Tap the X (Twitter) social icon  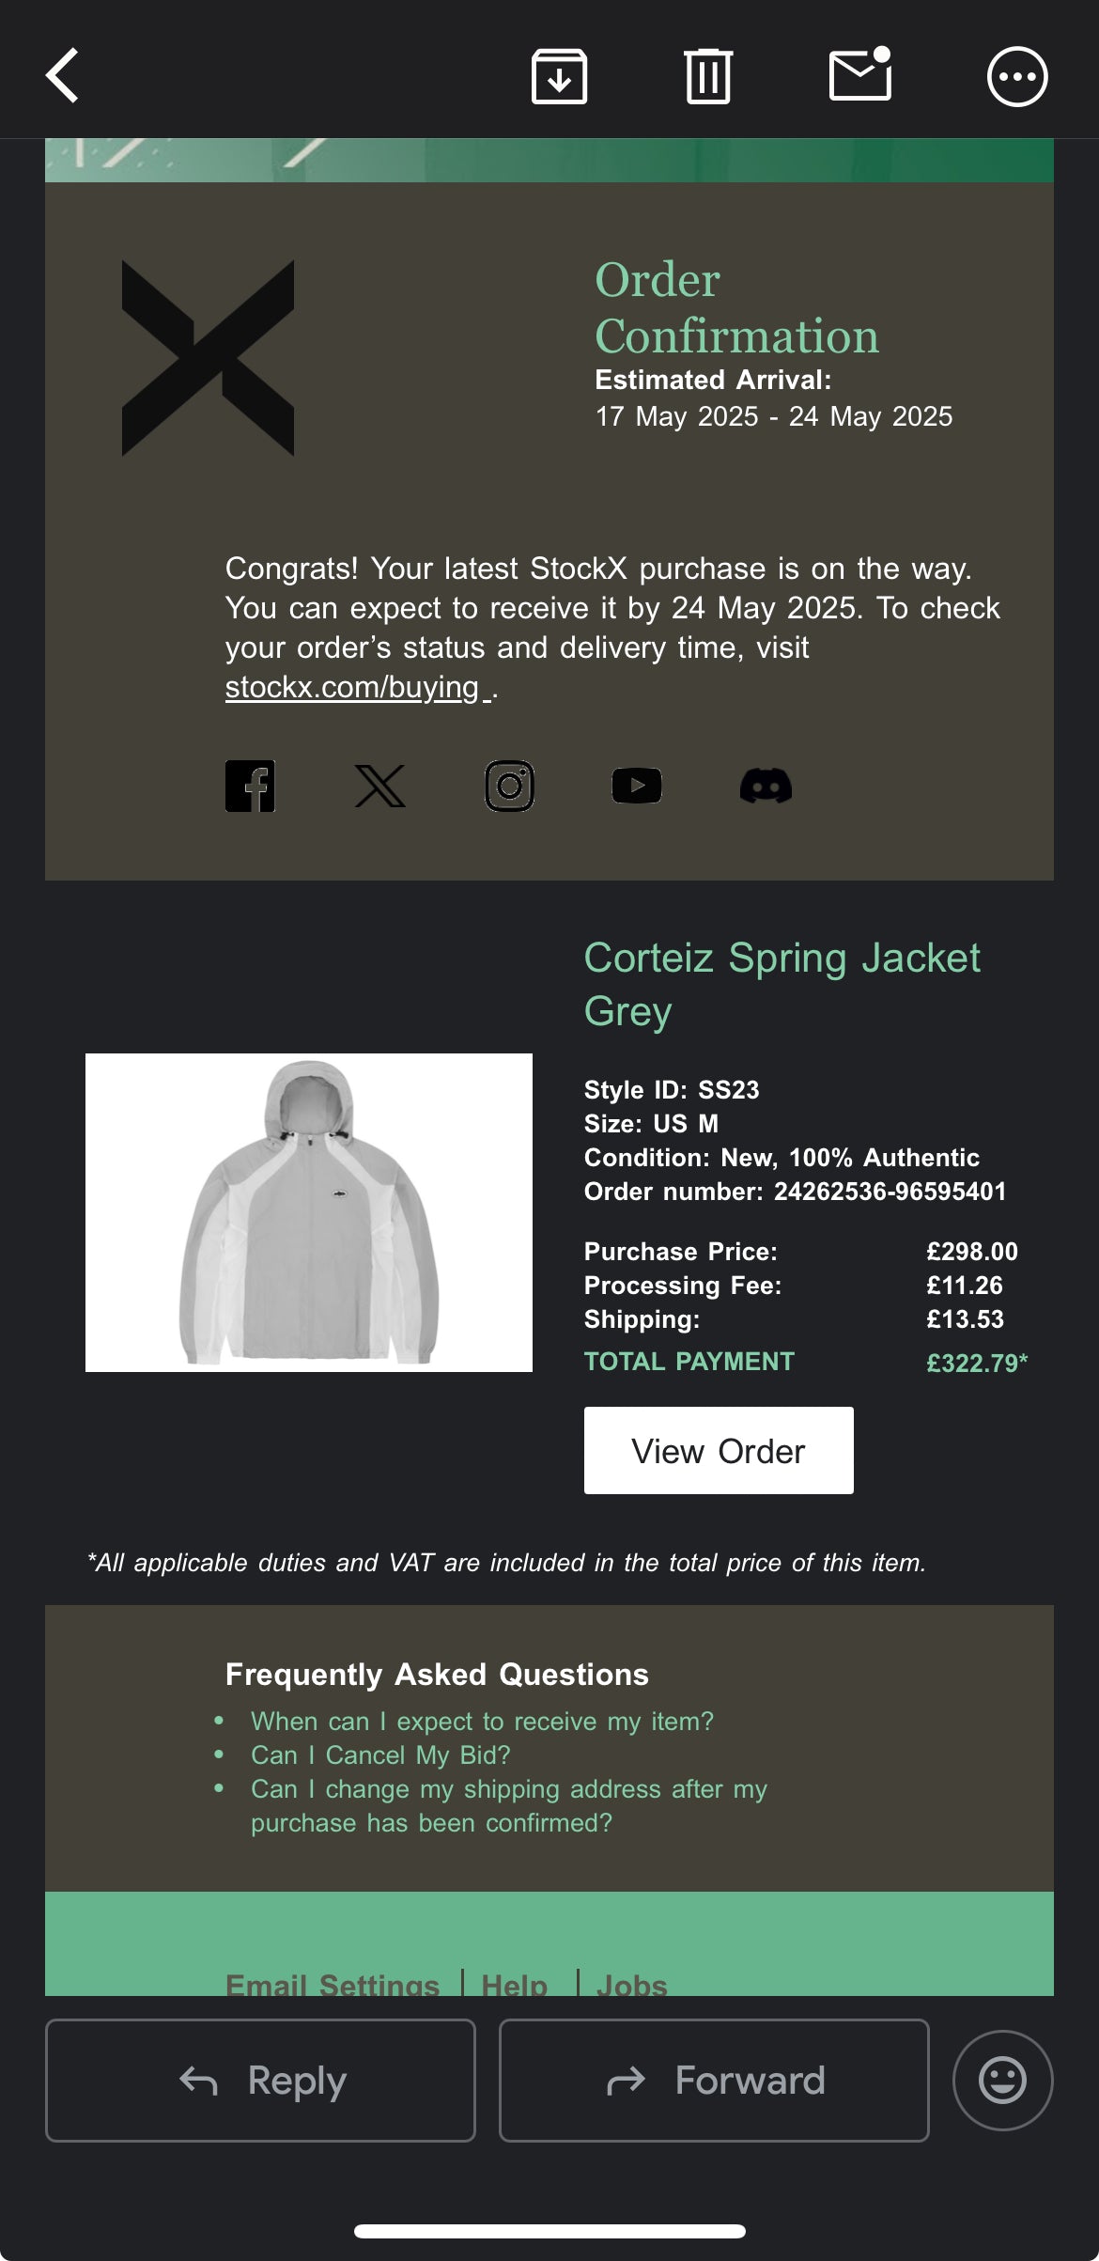(x=379, y=786)
